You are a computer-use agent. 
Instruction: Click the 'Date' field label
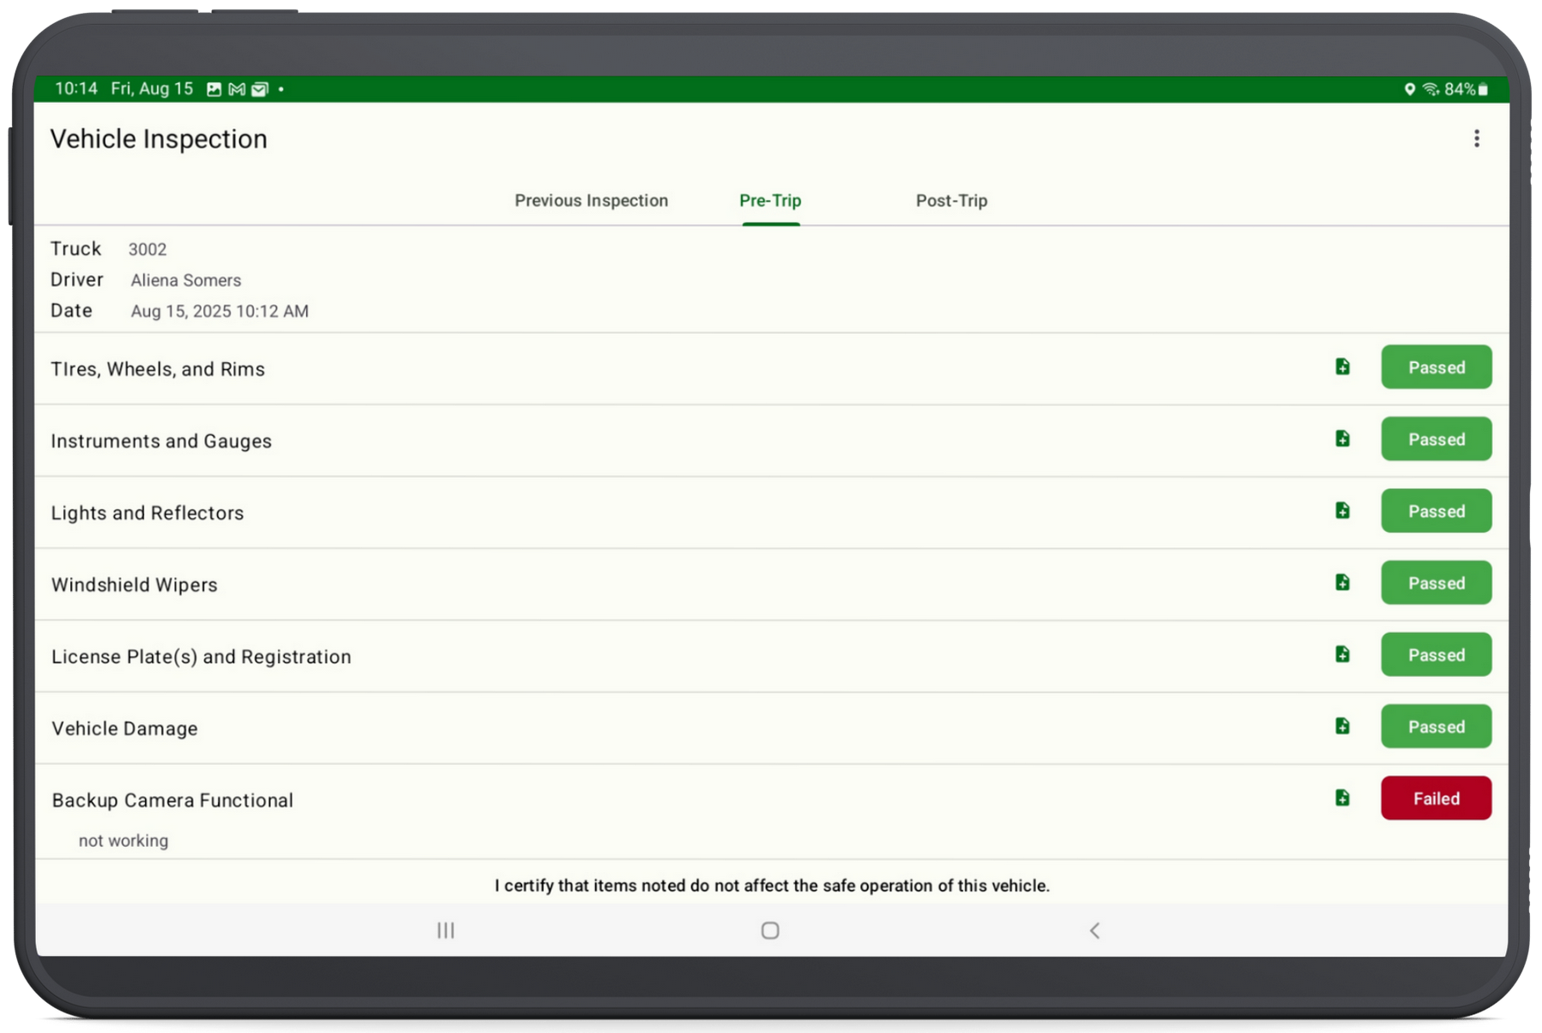pyautogui.click(x=71, y=311)
